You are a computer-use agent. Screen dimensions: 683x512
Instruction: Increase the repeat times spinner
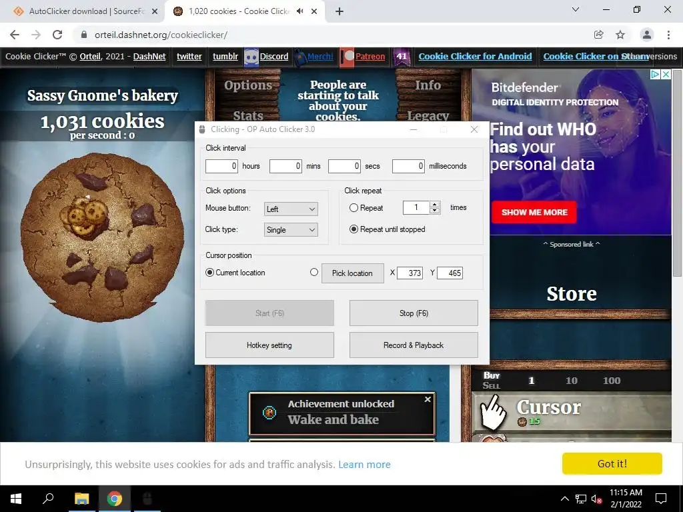(x=434, y=205)
